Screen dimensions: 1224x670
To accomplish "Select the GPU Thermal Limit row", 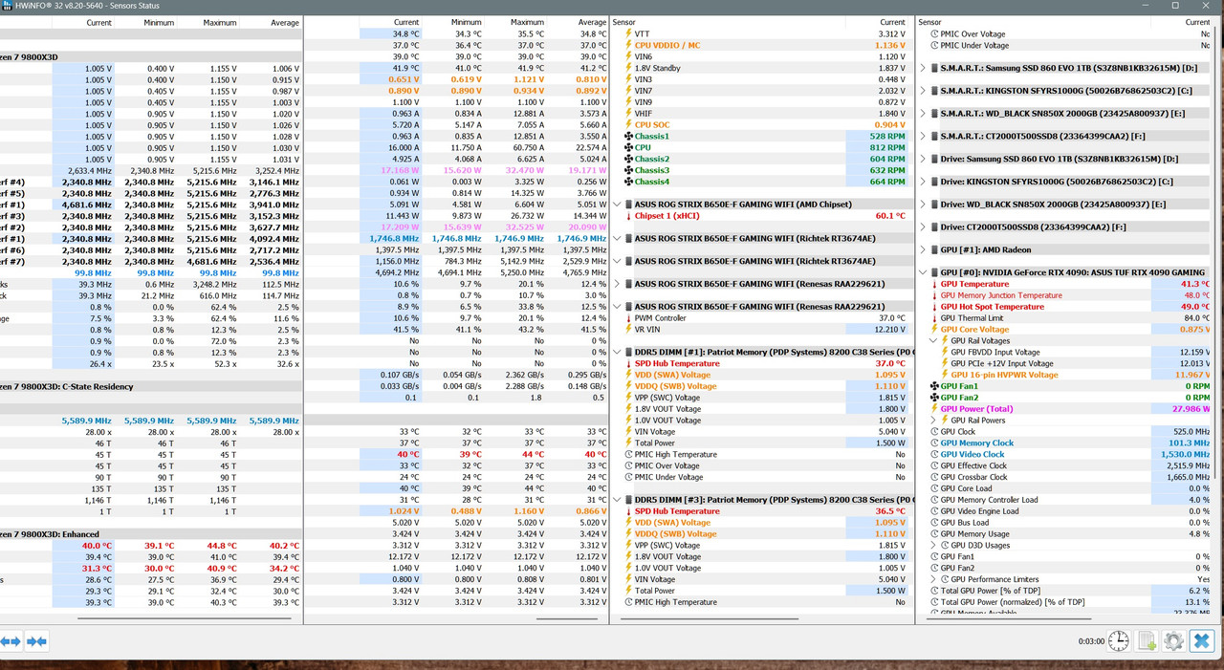I will [1070, 318].
